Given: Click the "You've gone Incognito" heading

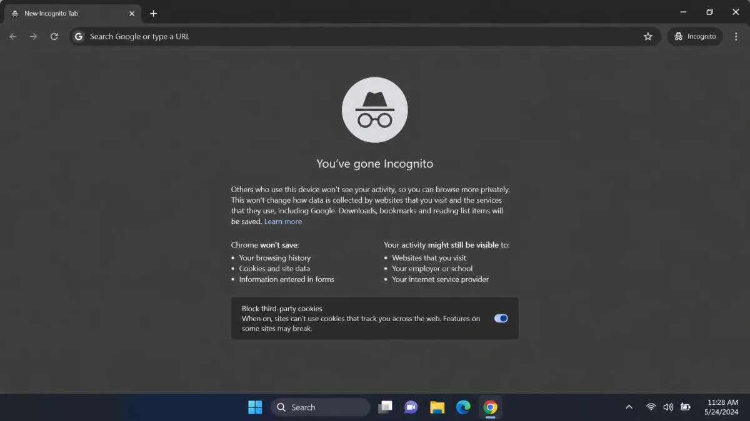Looking at the screenshot, I should [375, 164].
